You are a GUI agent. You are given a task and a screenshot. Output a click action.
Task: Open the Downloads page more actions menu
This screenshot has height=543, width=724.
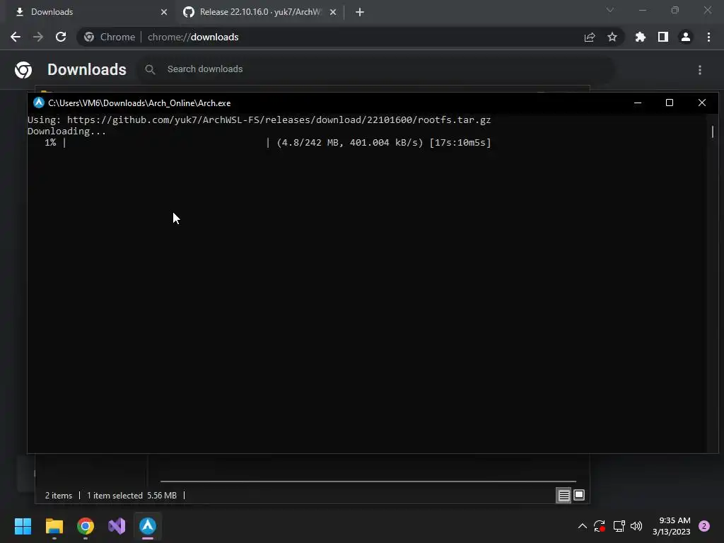700,70
